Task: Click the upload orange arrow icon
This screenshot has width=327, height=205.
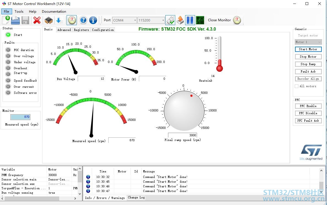Action: point(180,20)
